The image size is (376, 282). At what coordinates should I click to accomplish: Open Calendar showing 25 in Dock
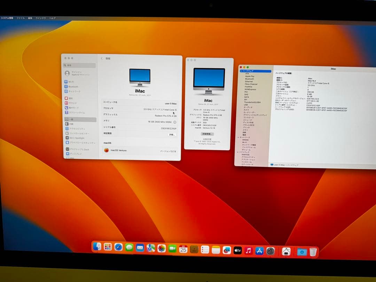[183, 249]
